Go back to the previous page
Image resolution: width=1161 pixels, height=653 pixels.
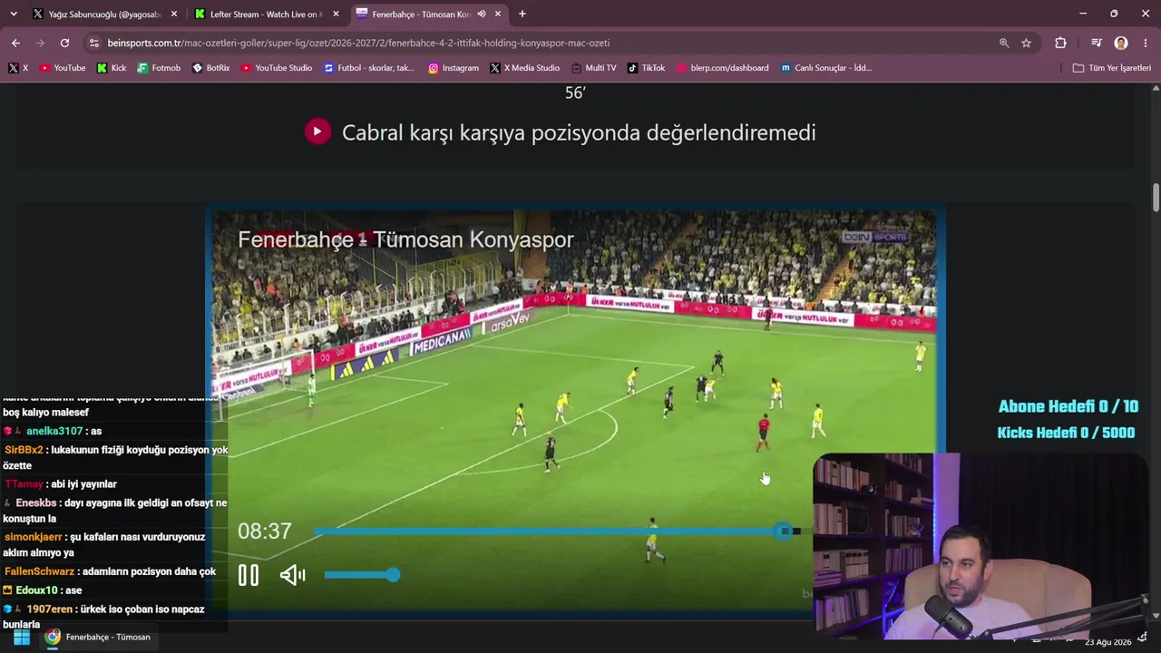pos(15,43)
